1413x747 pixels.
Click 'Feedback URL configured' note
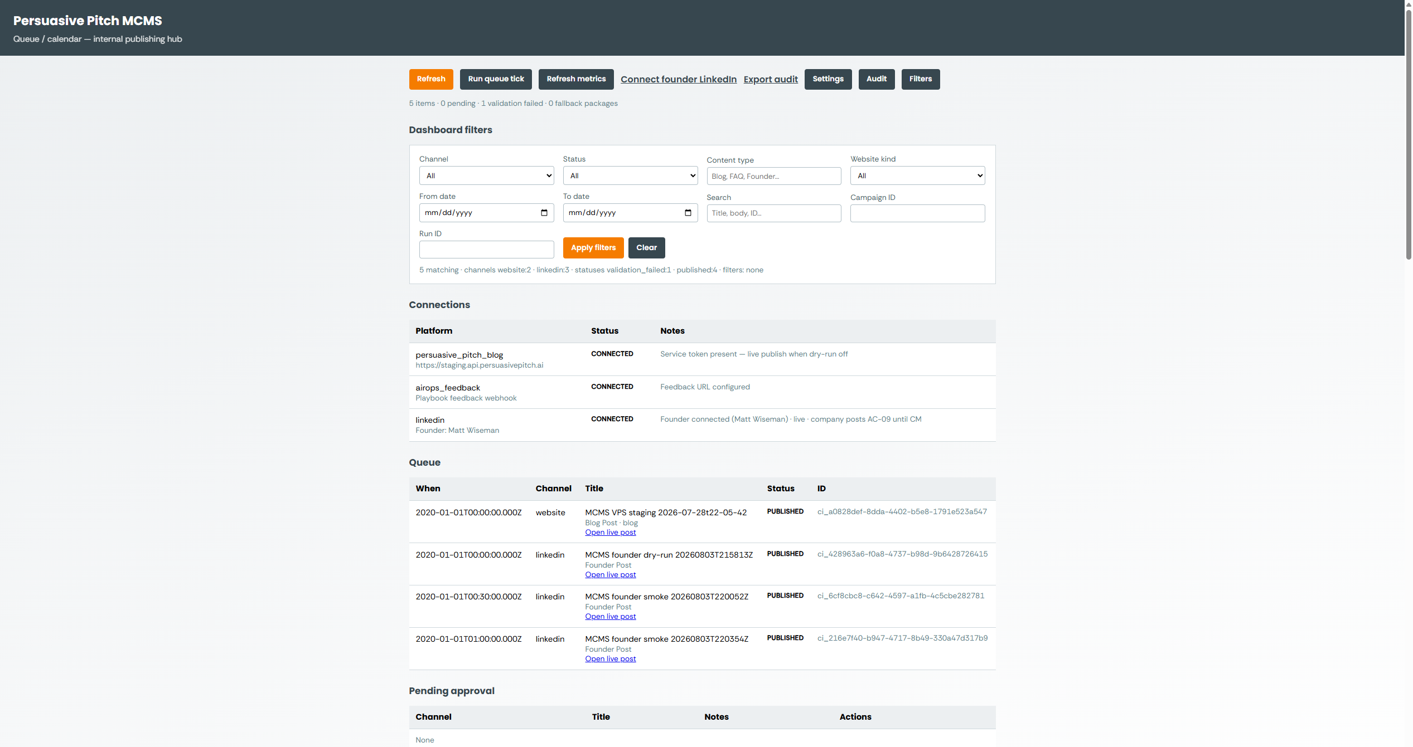coord(705,387)
